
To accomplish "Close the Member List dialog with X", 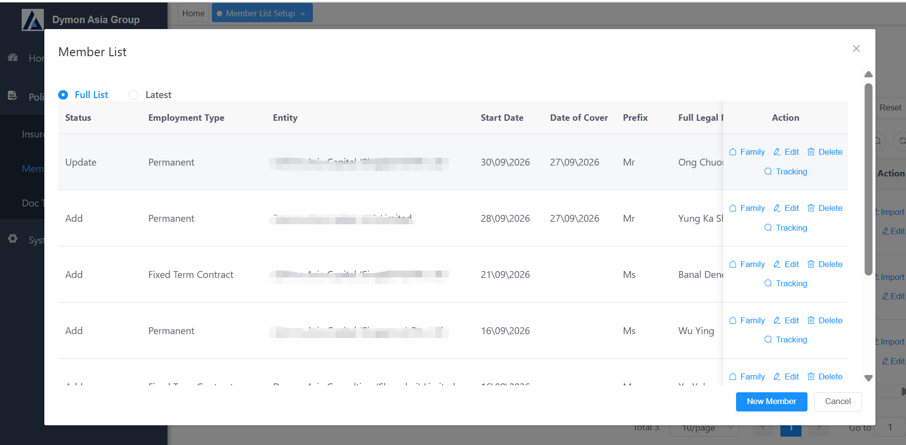I will (x=856, y=48).
